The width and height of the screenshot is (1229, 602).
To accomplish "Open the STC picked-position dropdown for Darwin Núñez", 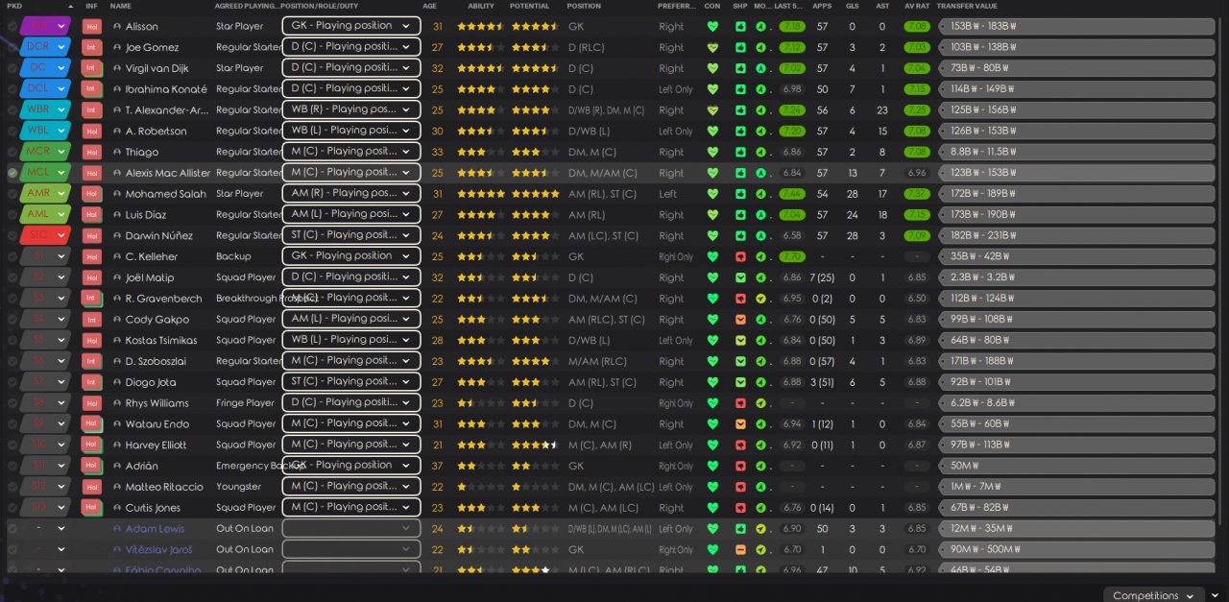I will 45,235.
